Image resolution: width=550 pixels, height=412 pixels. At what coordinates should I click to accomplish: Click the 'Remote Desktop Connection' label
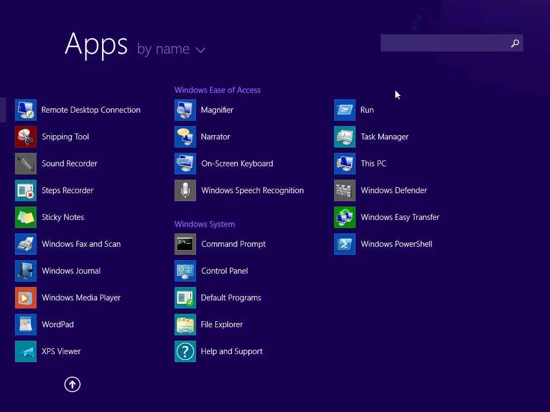pyautogui.click(x=91, y=110)
